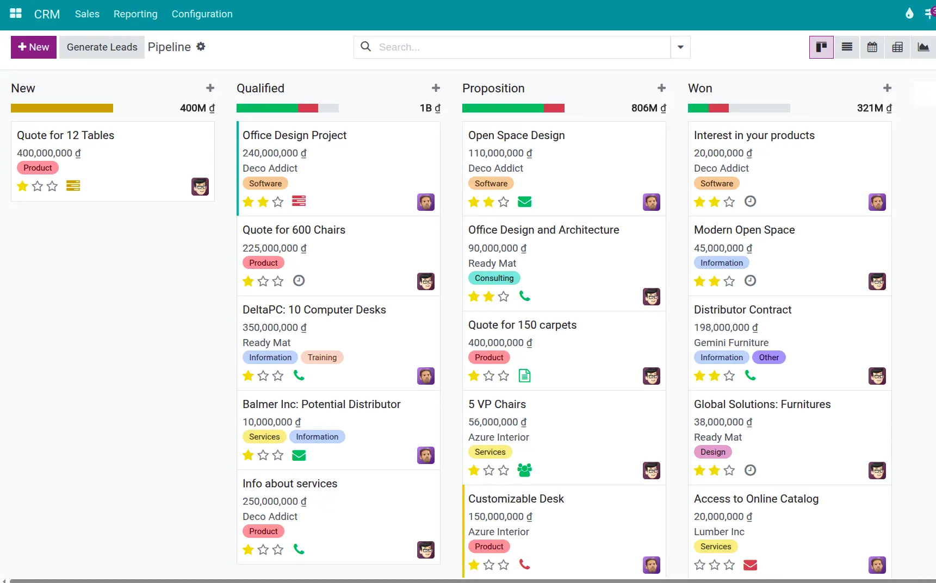This screenshot has height=583, width=936.
Task: Open the apps grid home menu
Action: (x=16, y=14)
